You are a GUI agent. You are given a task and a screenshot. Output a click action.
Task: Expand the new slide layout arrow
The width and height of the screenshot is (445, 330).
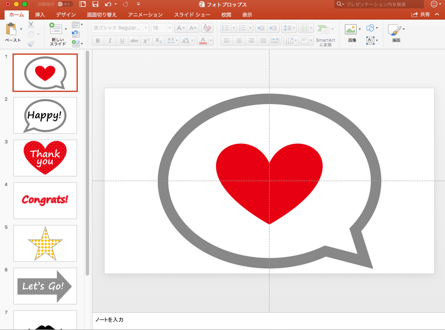66,29
